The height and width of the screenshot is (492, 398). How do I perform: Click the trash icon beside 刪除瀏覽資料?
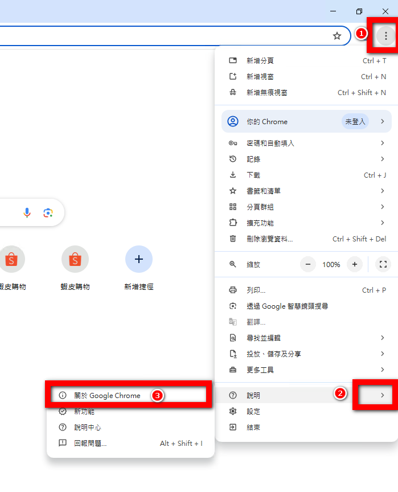[x=233, y=239]
